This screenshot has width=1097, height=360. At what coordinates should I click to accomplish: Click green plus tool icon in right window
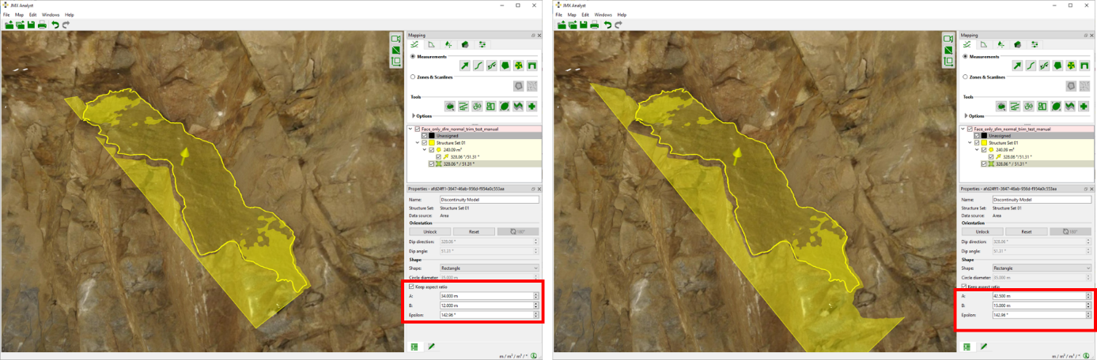click(1084, 106)
